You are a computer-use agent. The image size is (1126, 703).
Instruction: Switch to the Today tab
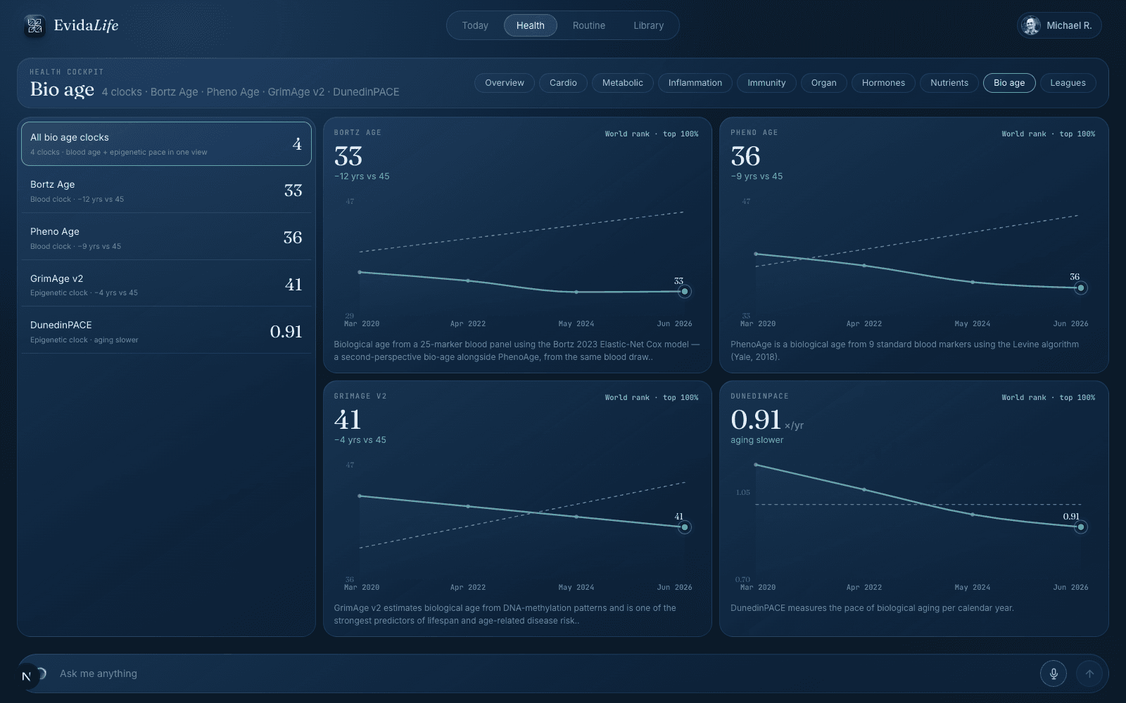coord(475,25)
